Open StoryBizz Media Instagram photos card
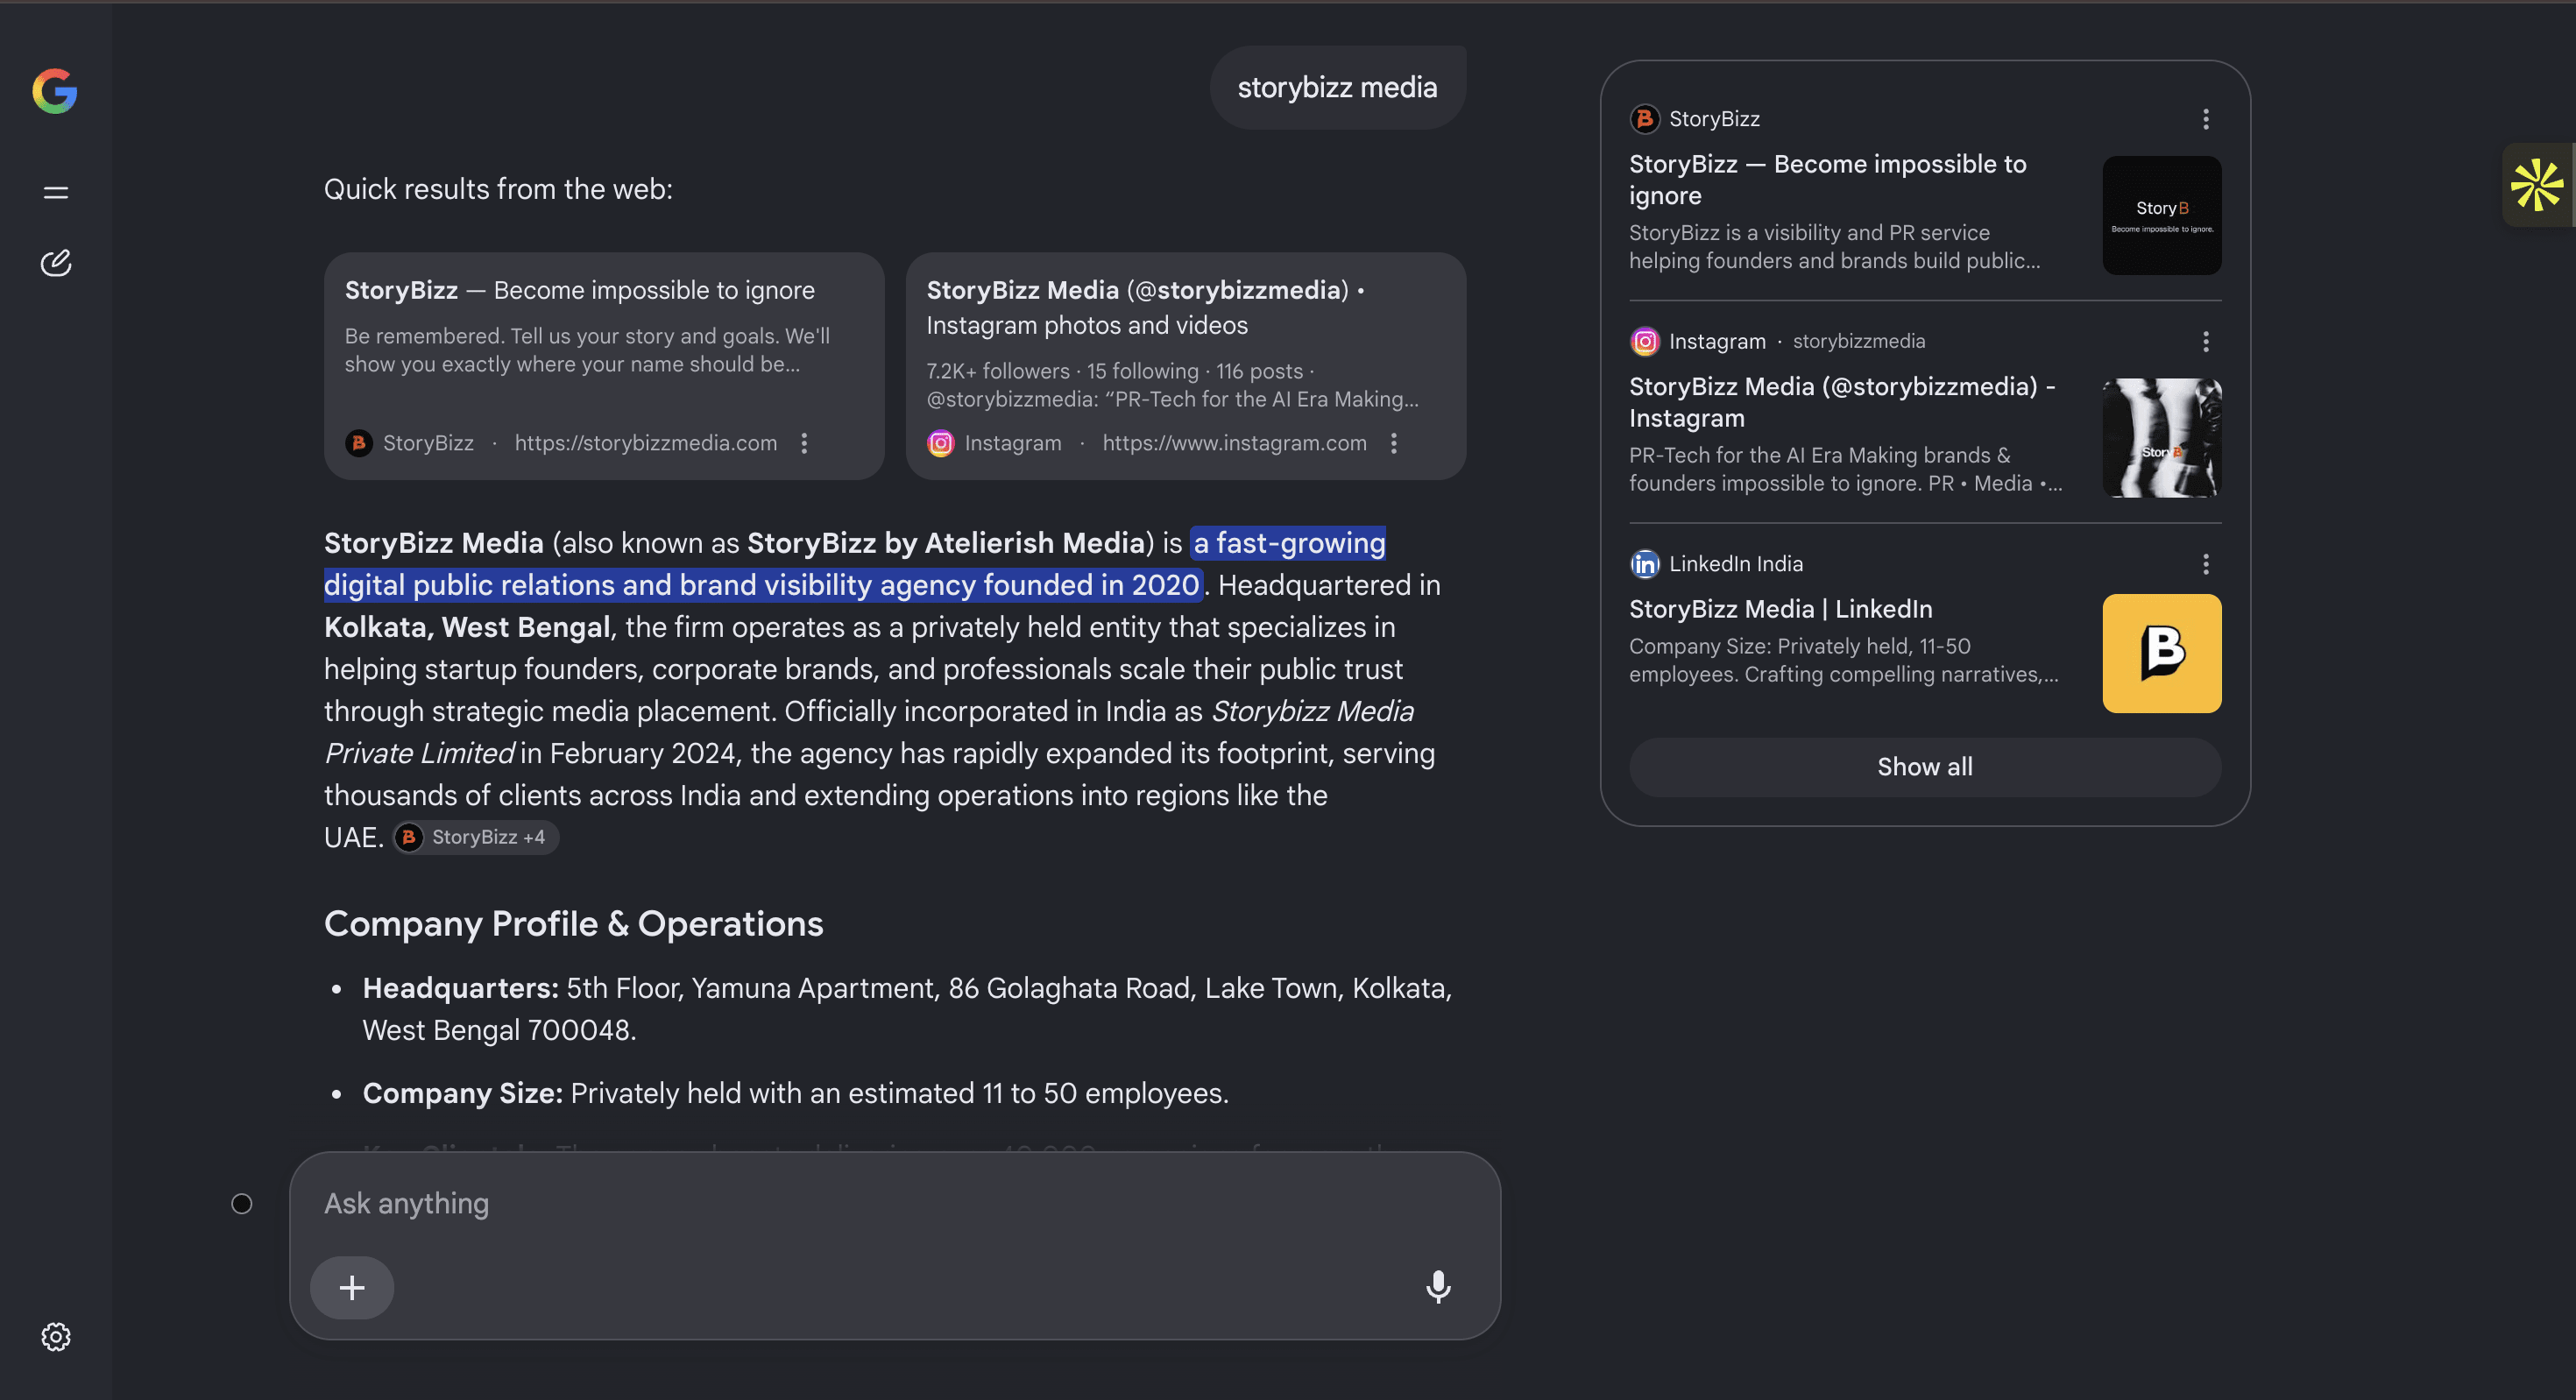This screenshot has height=1400, width=2576. tap(1186, 366)
